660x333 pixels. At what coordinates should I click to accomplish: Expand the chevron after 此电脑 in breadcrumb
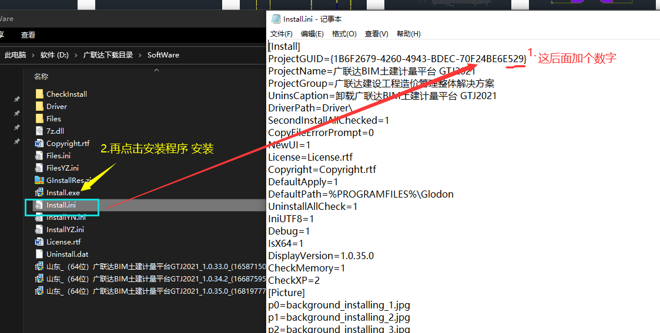point(33,55)
